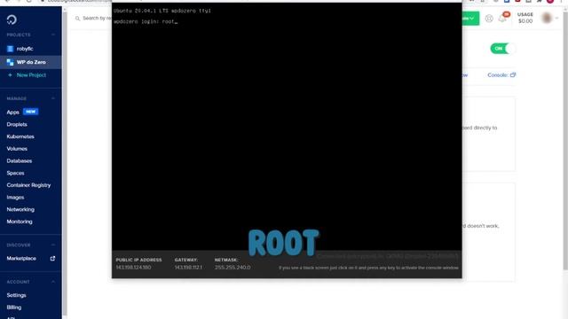Go to Droplets
Screen dimensions: 568x319
point(17,124)
